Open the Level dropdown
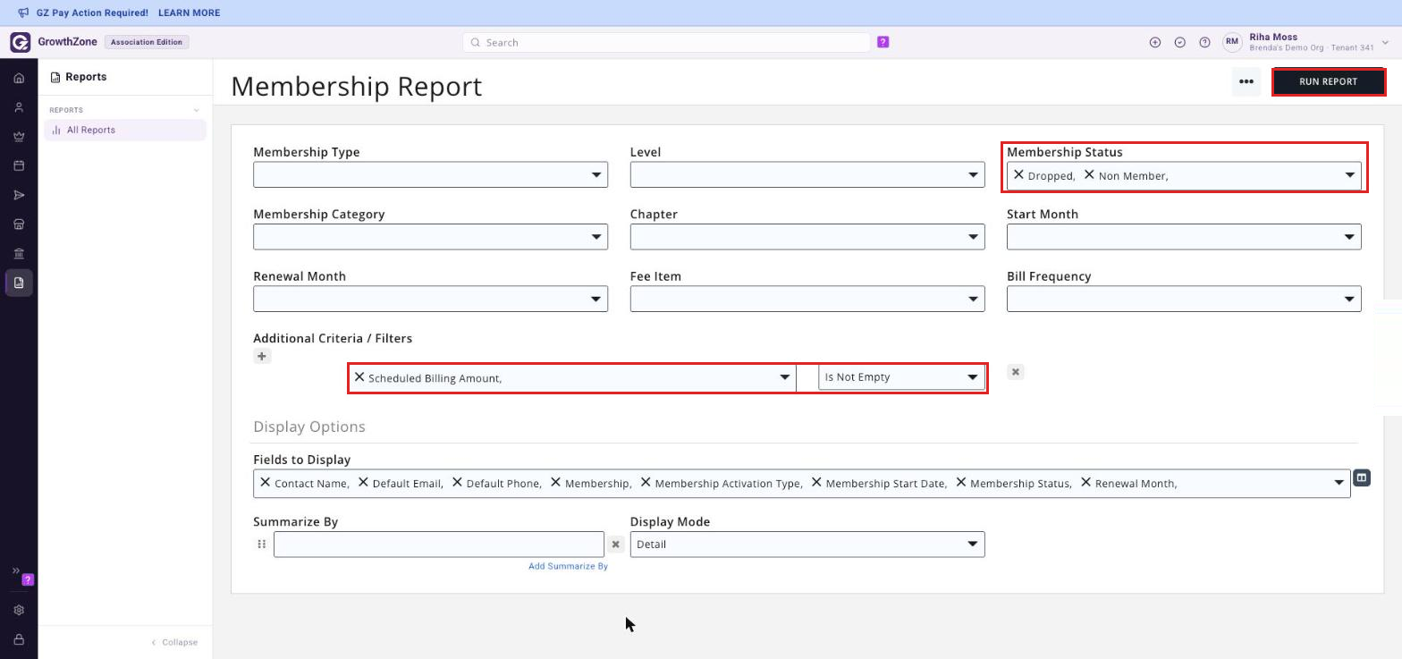This screenshot has width=1402, height=659. 807,174
